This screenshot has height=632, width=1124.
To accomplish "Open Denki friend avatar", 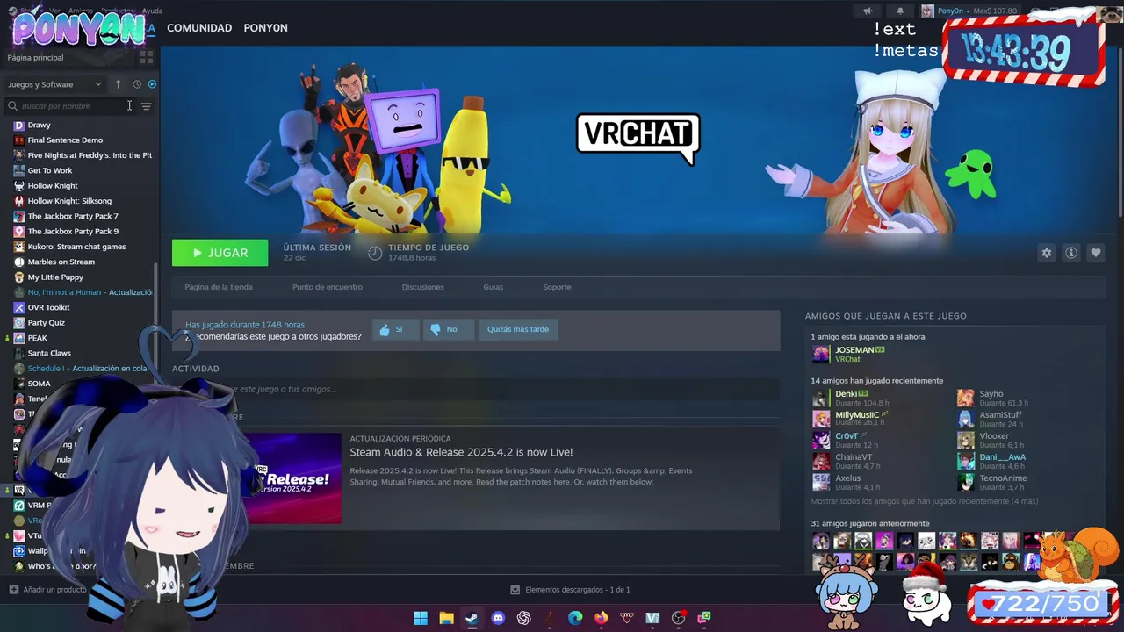I will point(820,399).
